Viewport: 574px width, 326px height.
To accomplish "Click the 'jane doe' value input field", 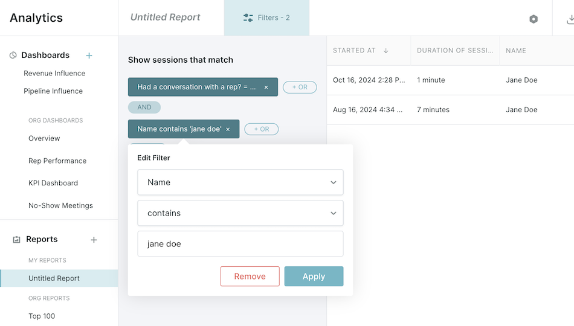I will (x=240, y=244).
